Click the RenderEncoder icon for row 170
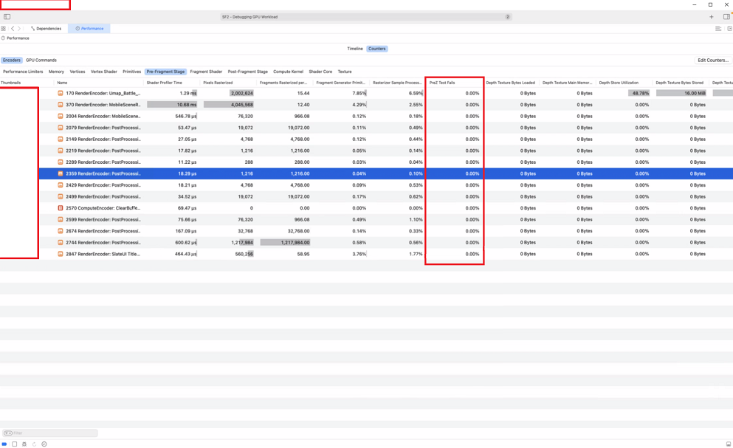This screenshot has width=733, height=448. coord(61,94)
